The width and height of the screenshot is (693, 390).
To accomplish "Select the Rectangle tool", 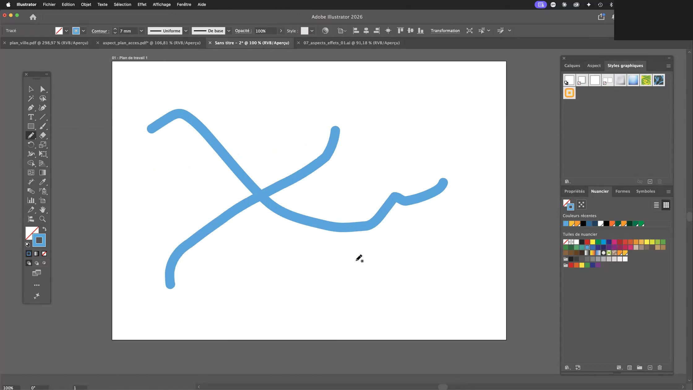I will coord(31,126).
